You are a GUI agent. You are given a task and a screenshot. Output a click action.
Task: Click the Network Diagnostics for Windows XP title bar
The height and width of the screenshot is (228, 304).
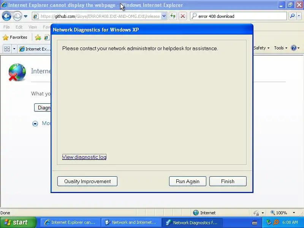tap(152, 30)
